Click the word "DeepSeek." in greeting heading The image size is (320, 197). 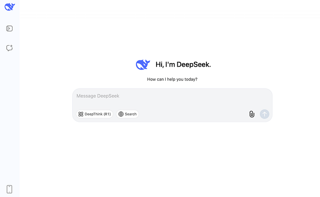click(x=194, y=64)
